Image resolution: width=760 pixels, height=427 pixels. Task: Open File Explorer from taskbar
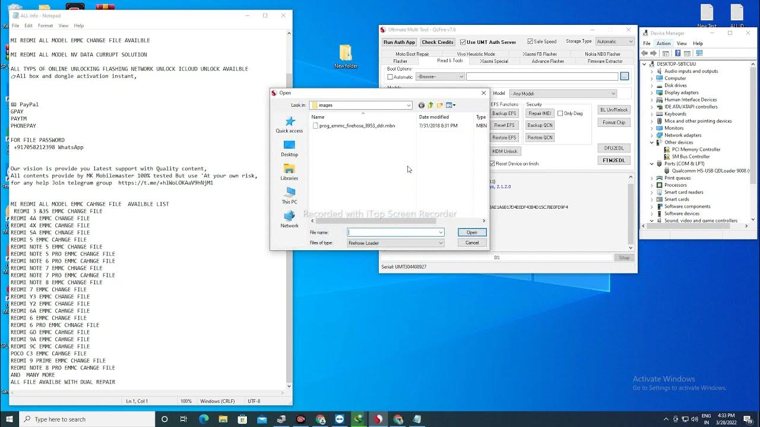point(223,419)
